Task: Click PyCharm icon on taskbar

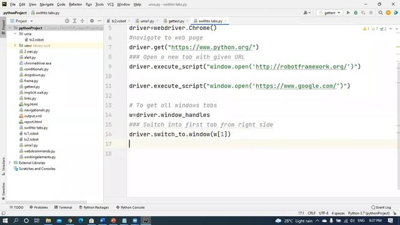Action: click(x=146, y=221)
